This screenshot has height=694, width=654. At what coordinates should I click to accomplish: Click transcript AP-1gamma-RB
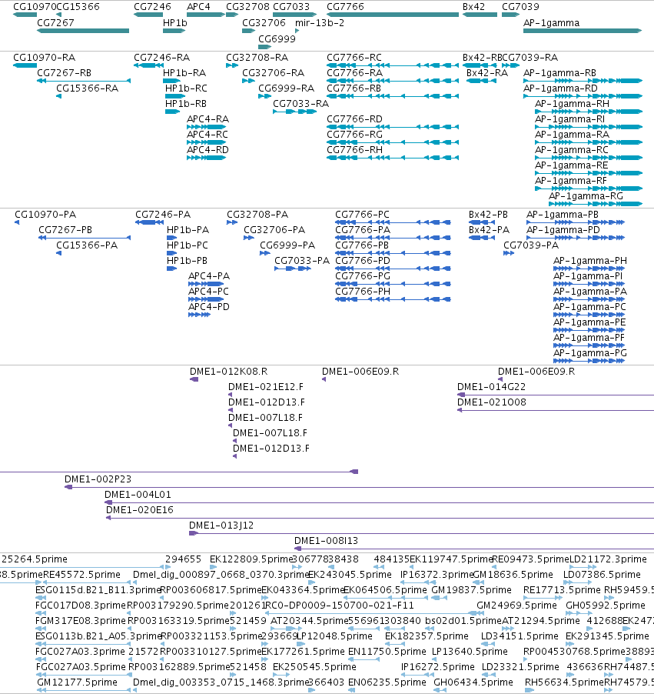click(x=559, y=73)
